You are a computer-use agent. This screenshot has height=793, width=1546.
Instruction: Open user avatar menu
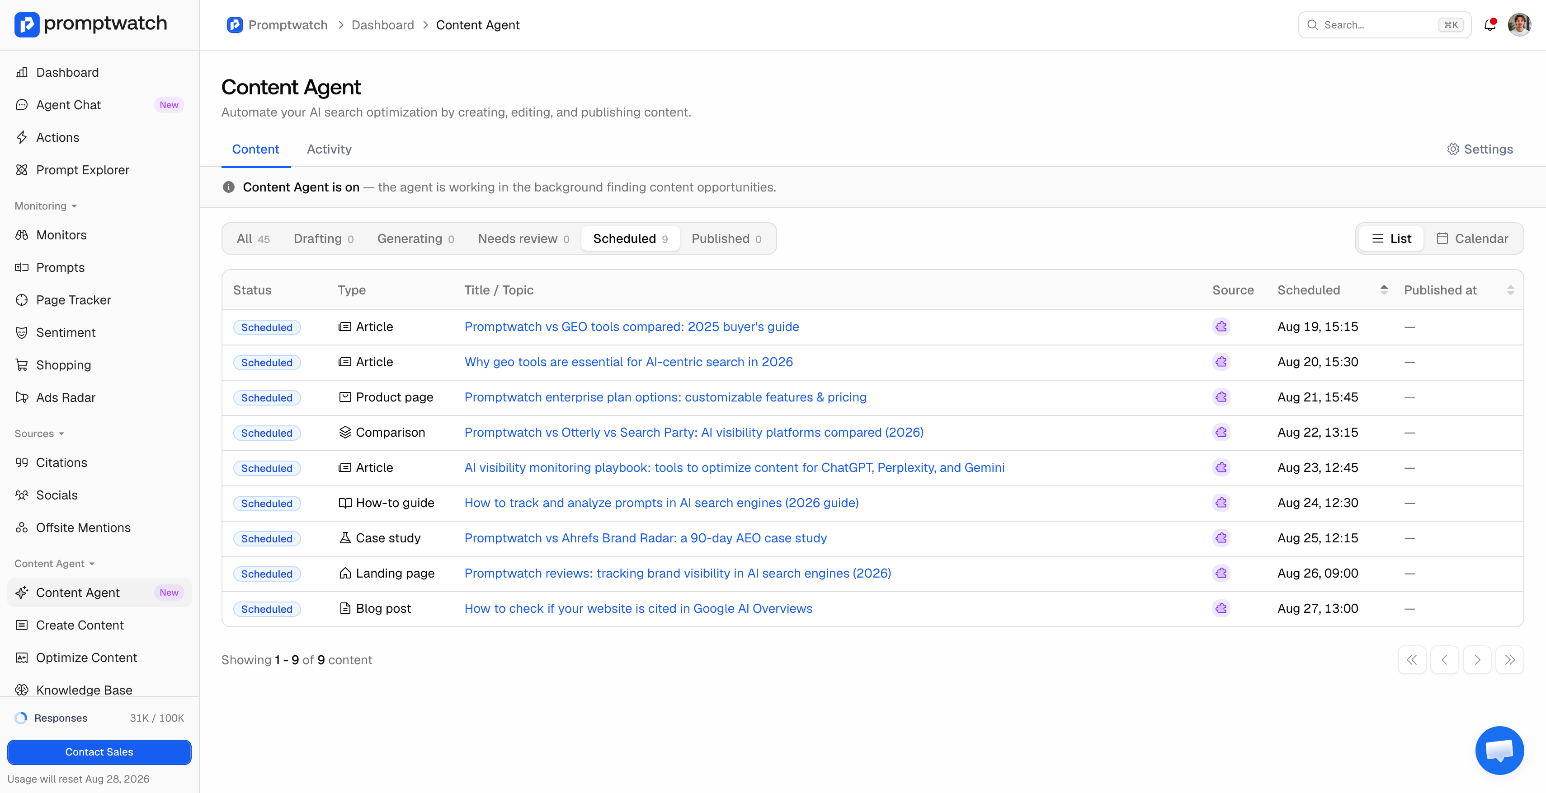(x=1519, y=24)
